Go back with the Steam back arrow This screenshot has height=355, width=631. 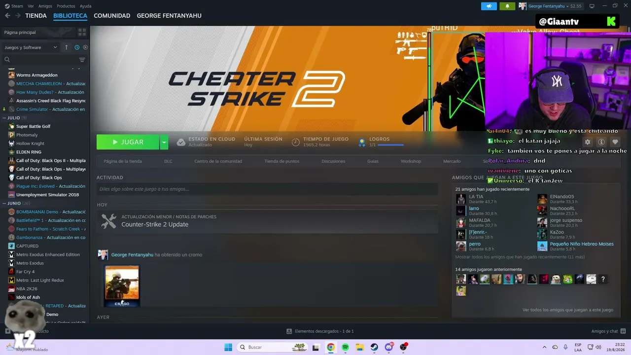click(7, 16)
